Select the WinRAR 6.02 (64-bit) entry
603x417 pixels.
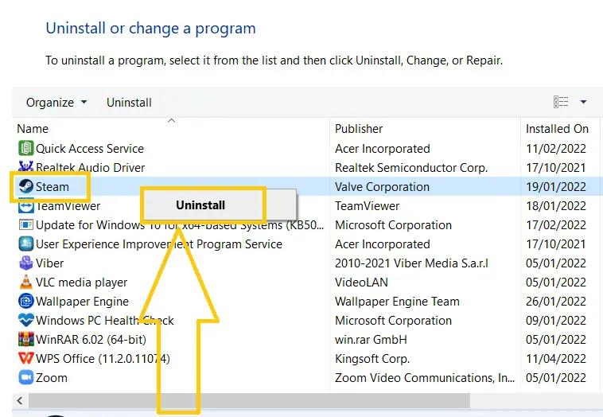tap(91, 340)
